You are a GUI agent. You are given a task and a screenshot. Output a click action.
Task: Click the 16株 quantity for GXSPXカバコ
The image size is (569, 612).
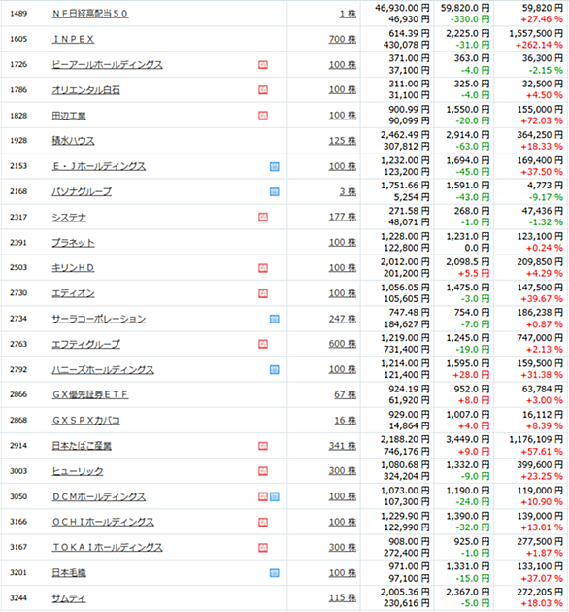pos(345,420)
